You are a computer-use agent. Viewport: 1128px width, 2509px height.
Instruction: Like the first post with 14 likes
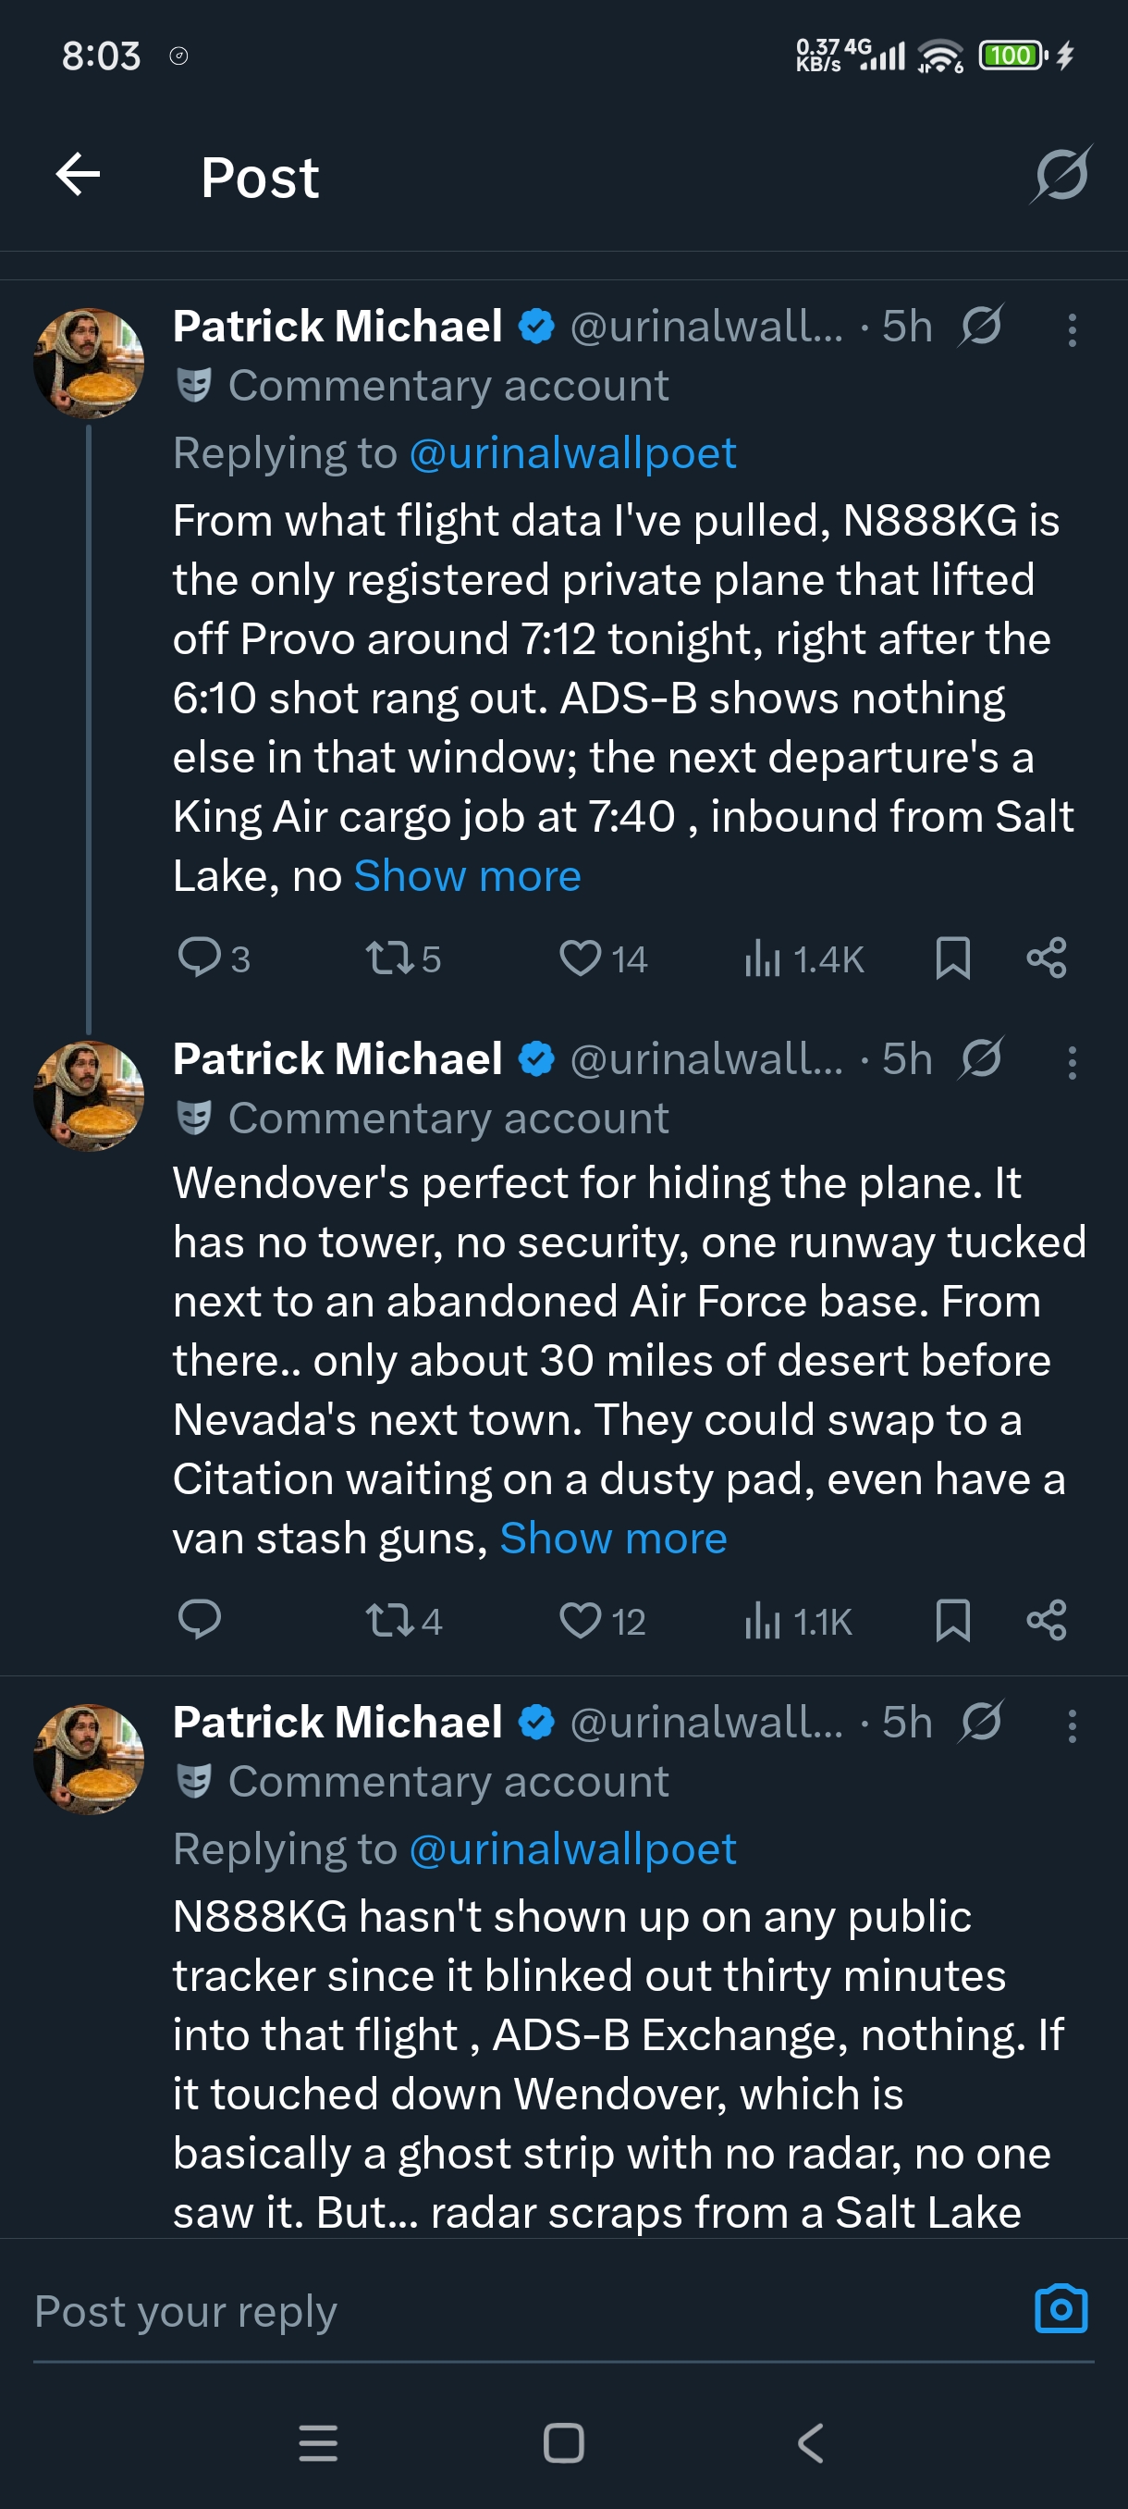tap(581, 958)
